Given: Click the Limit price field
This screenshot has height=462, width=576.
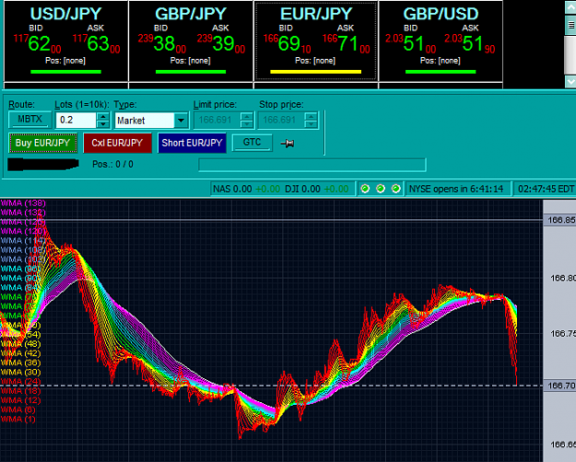Looking at the screenshot, I should [217, 120].
